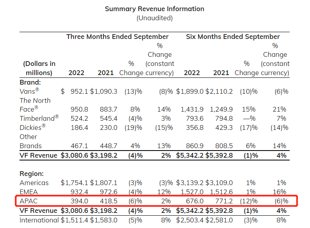
Task: Click the International $1,511.4 value
Action: 74,220
